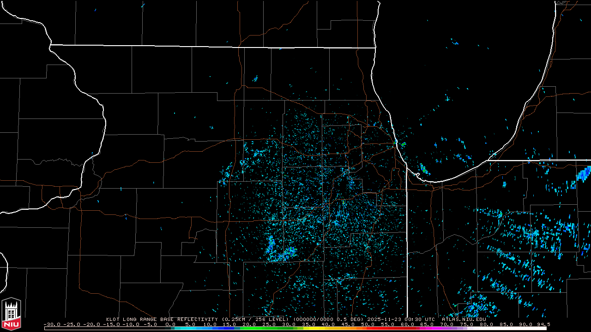This screenshot has height=332, width=591.
Task: Click the NIU logo in the corner
Action: tap(11, 314)
